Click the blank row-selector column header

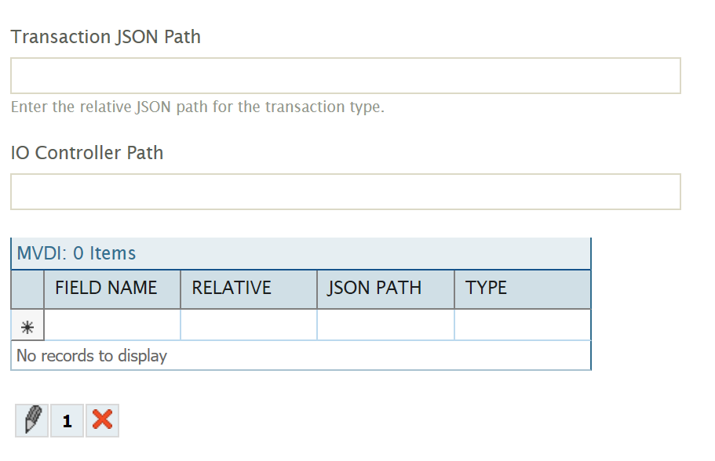click(x=27, y=289)
